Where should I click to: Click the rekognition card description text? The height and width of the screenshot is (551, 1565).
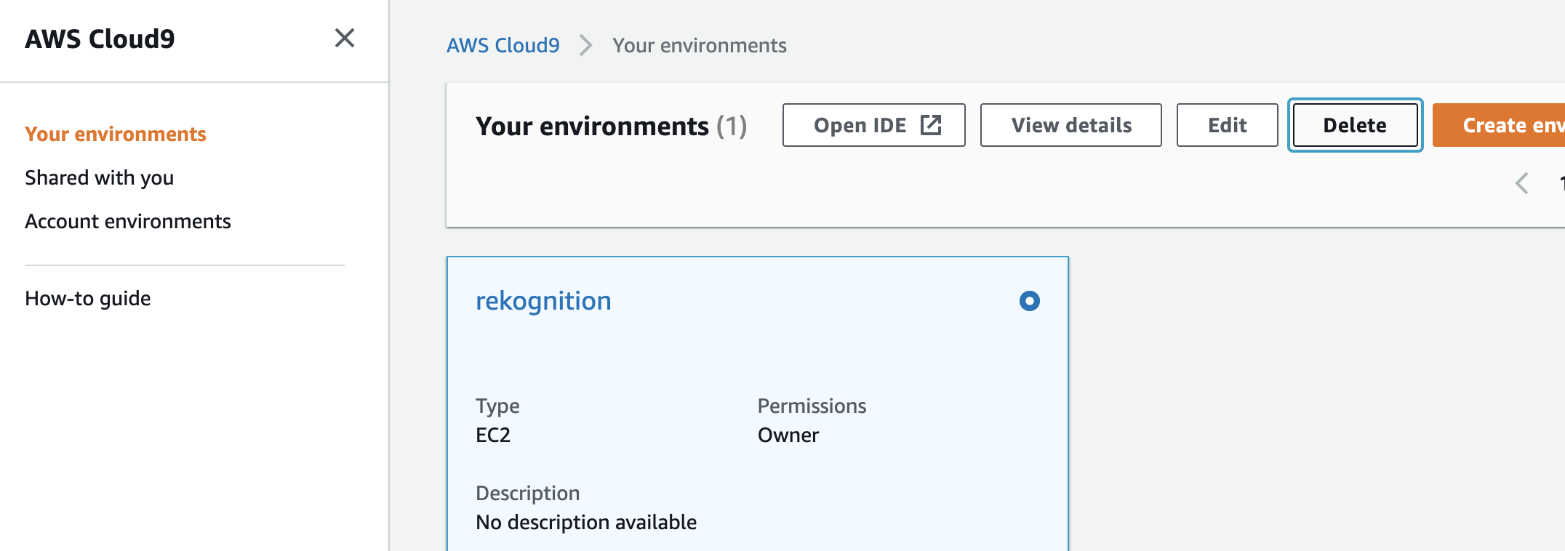(586, 523)
